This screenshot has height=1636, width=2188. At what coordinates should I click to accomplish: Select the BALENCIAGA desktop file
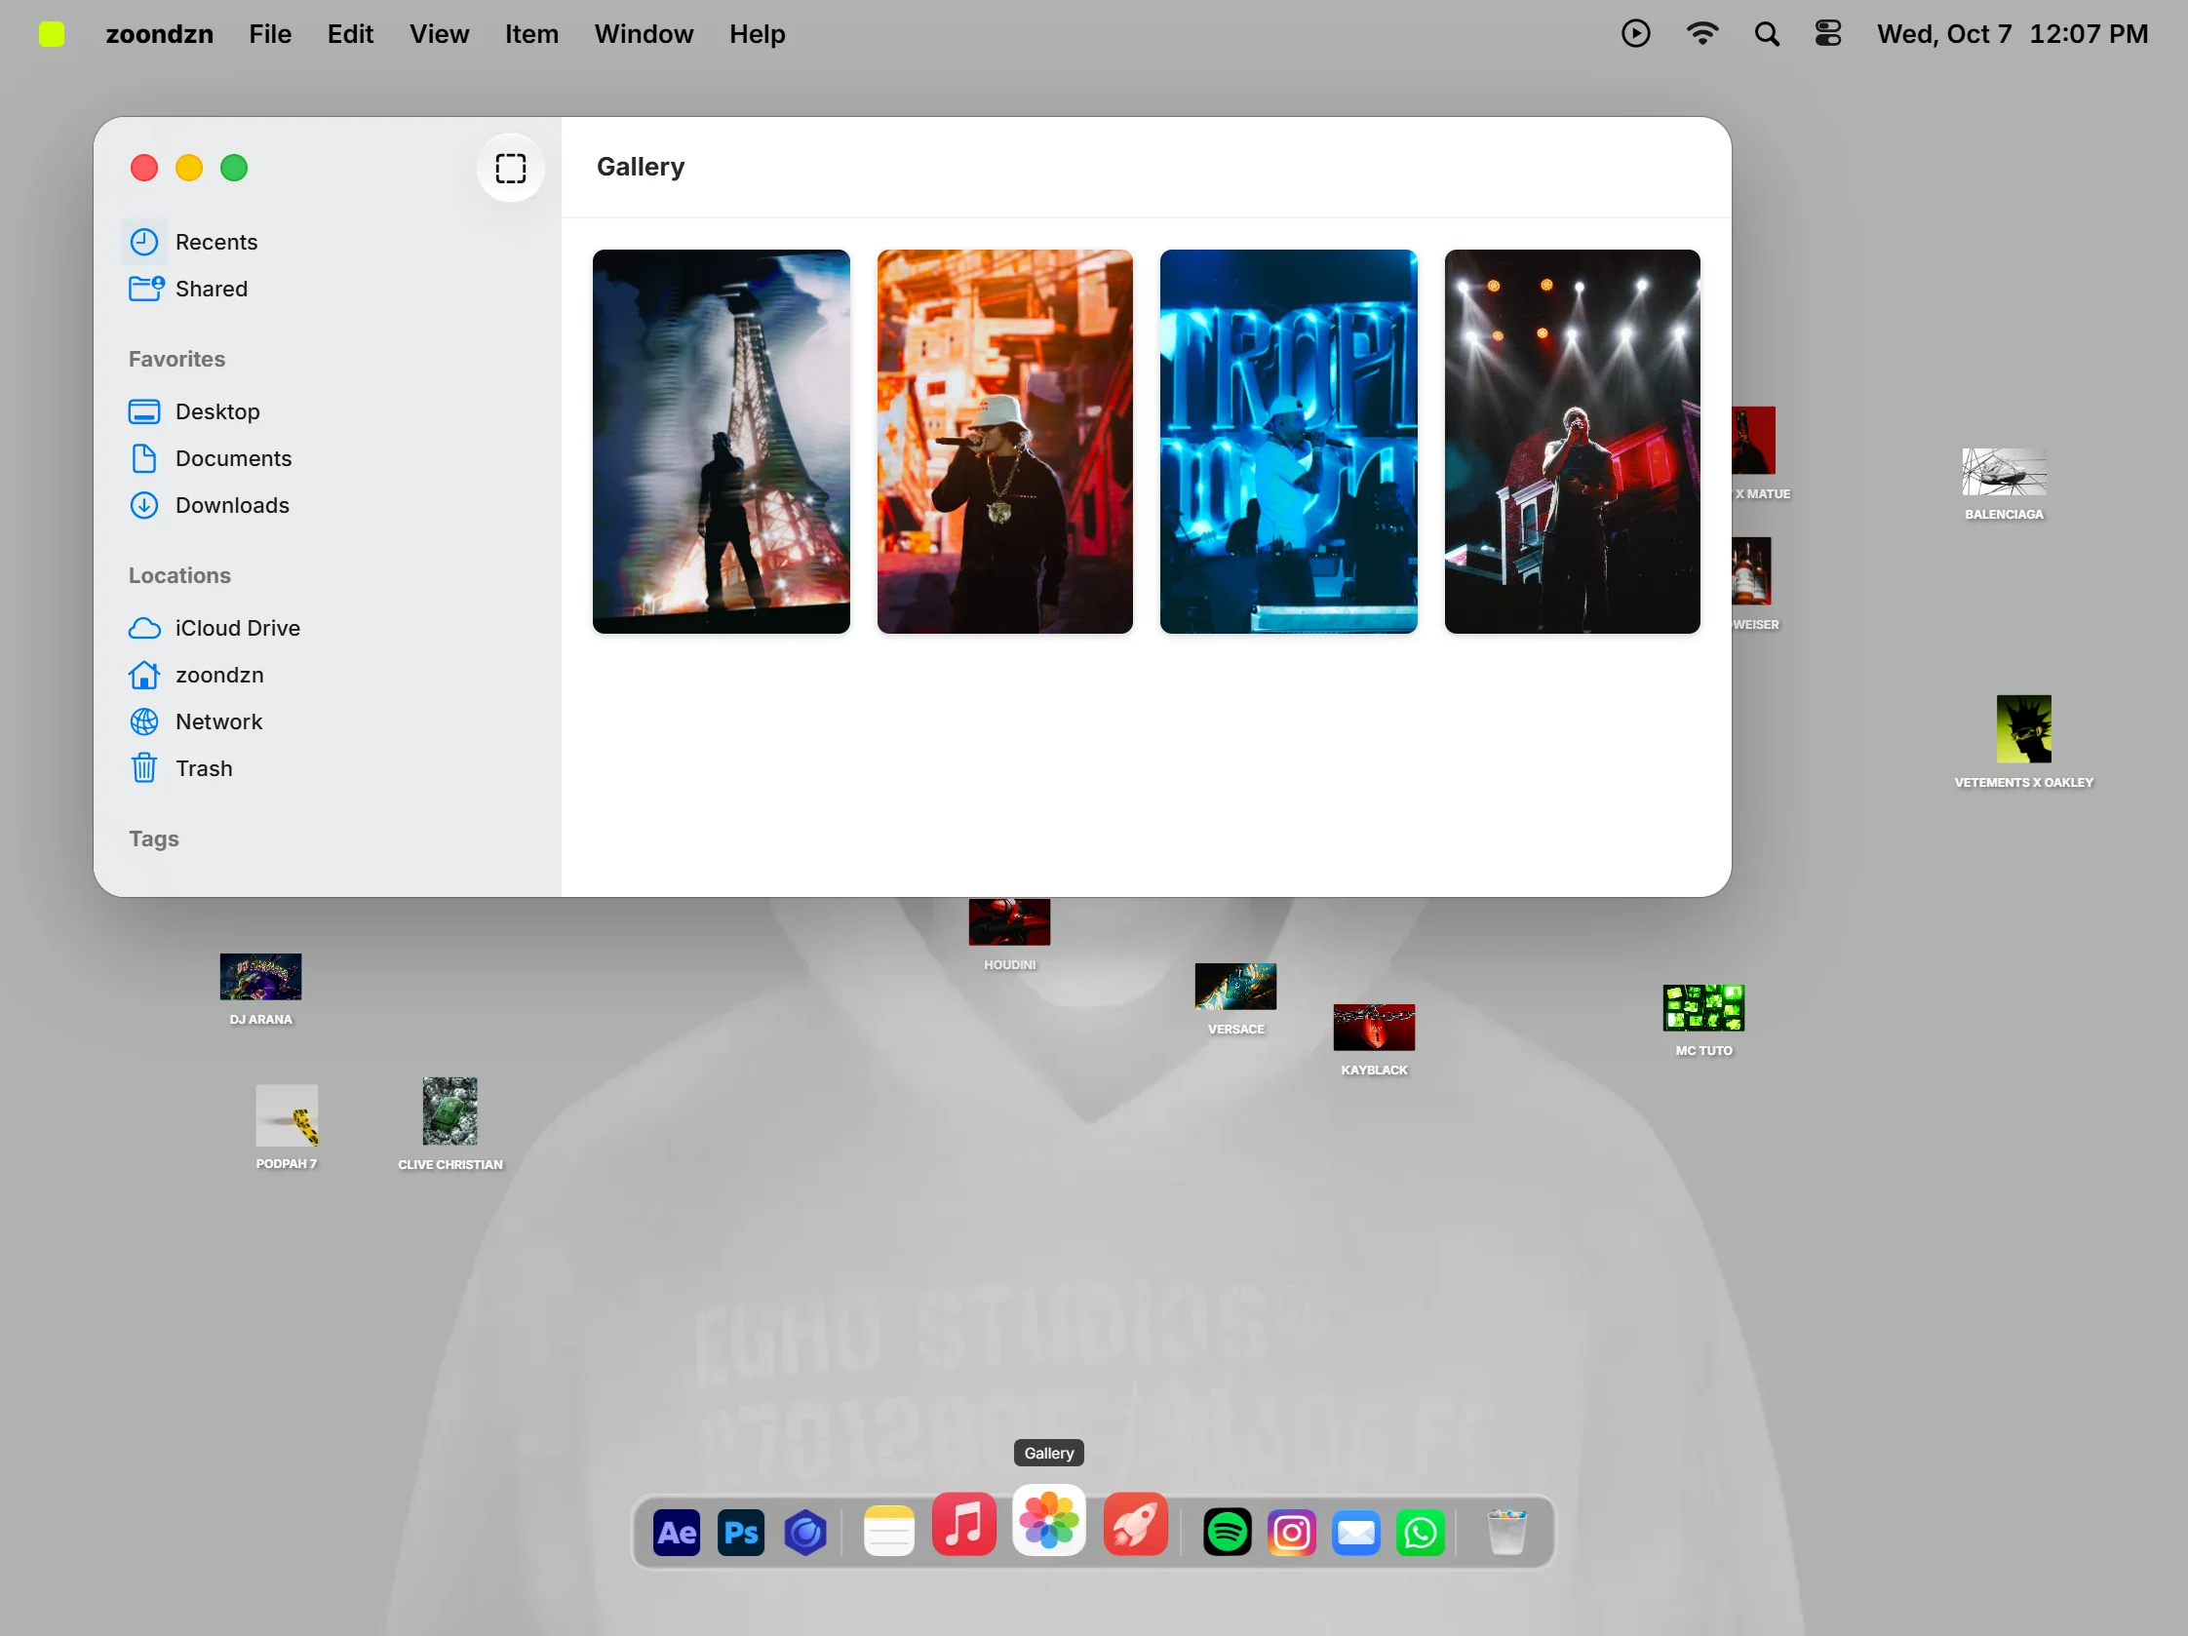point(2003,484)
